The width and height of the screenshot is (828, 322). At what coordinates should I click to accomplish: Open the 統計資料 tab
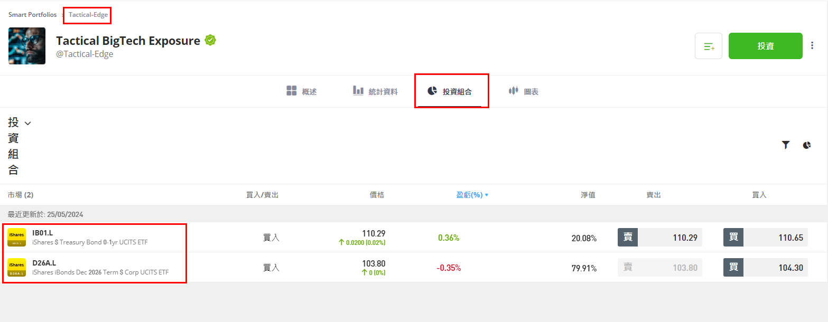[x=375, y=91]
